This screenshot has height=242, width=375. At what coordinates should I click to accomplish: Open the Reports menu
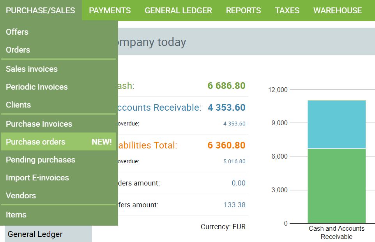243,11
